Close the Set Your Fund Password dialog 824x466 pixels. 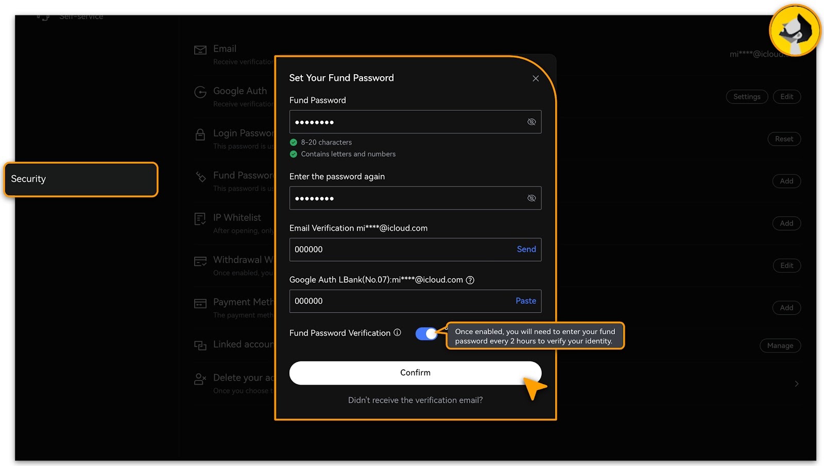(x=536, y=78)
